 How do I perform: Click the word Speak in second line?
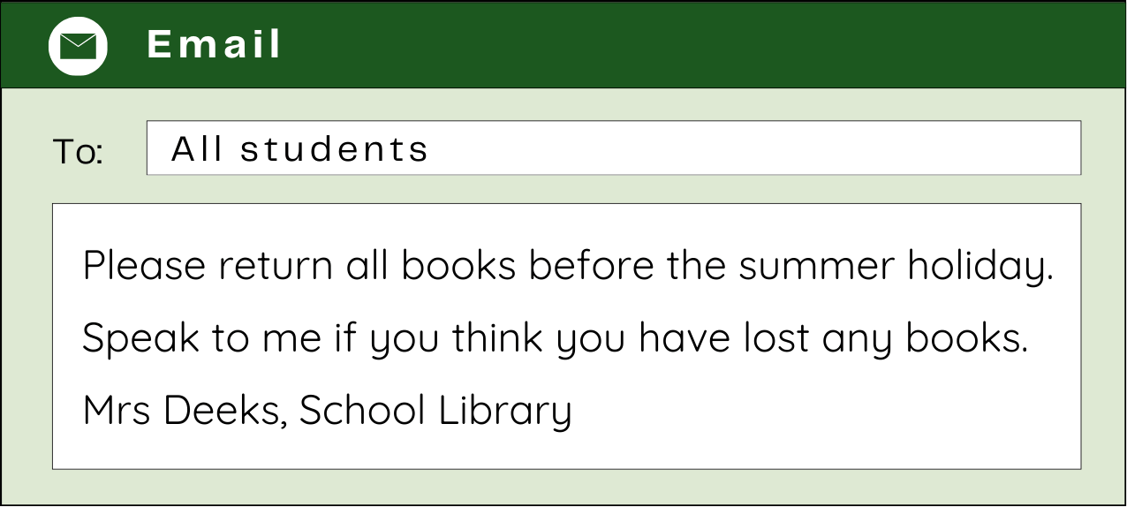coord(141,338)
